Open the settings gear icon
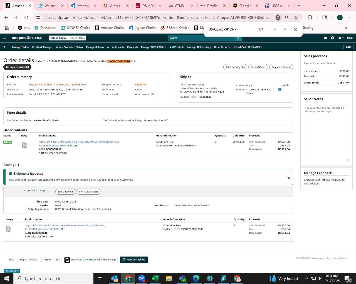The image size is (356, 284). (332, 38)
